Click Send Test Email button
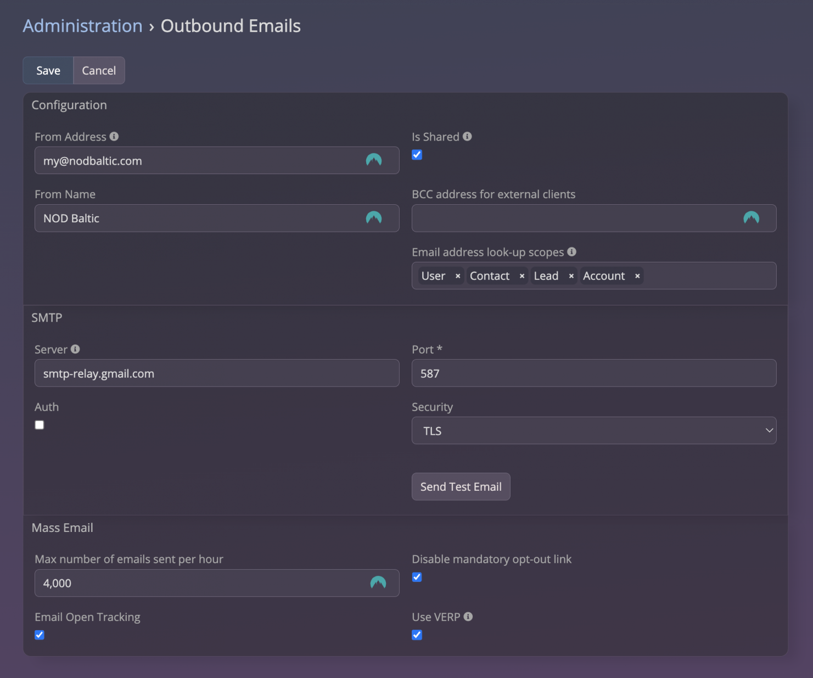 461,486
